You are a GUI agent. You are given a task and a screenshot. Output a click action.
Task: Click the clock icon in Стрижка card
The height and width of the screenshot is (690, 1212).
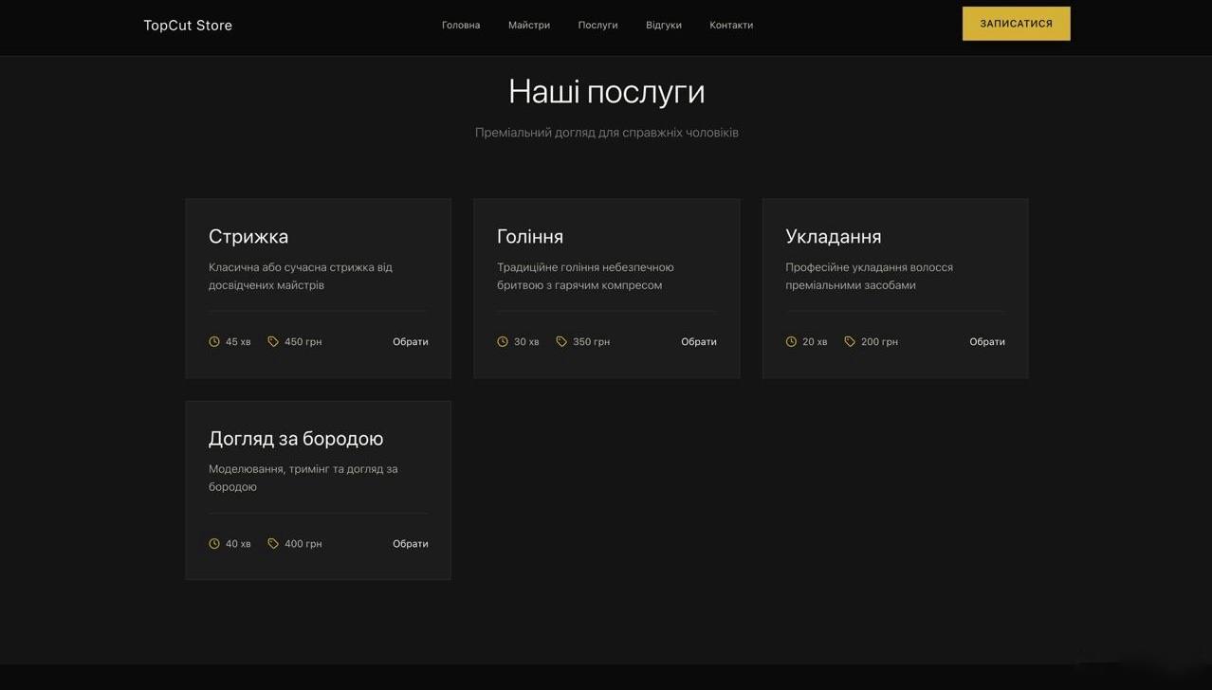[214, 341]
